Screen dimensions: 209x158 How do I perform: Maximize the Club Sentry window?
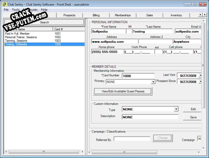point(195,5)
